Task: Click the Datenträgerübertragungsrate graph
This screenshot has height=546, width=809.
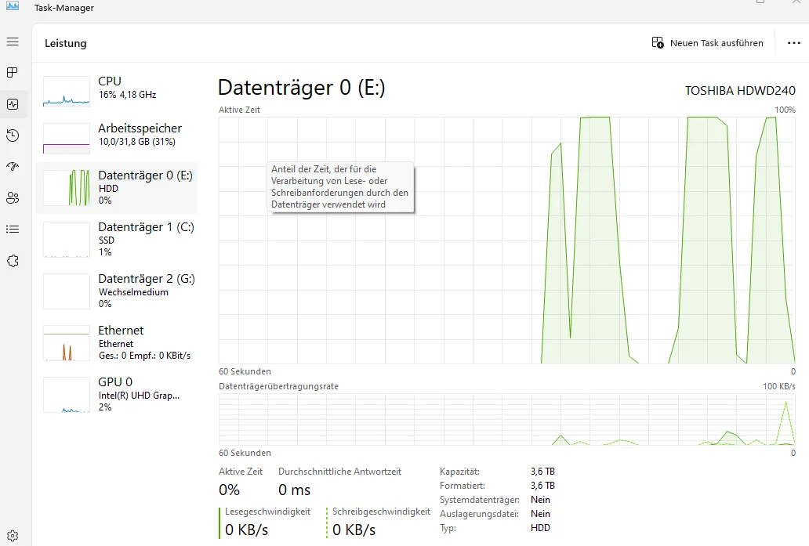Action: point(506,419)
